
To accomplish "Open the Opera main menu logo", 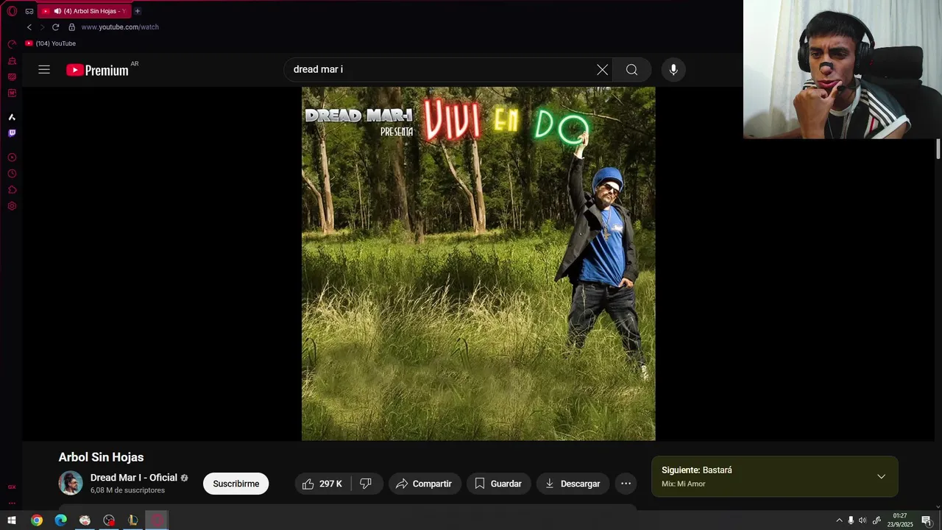I will [12, 11].
